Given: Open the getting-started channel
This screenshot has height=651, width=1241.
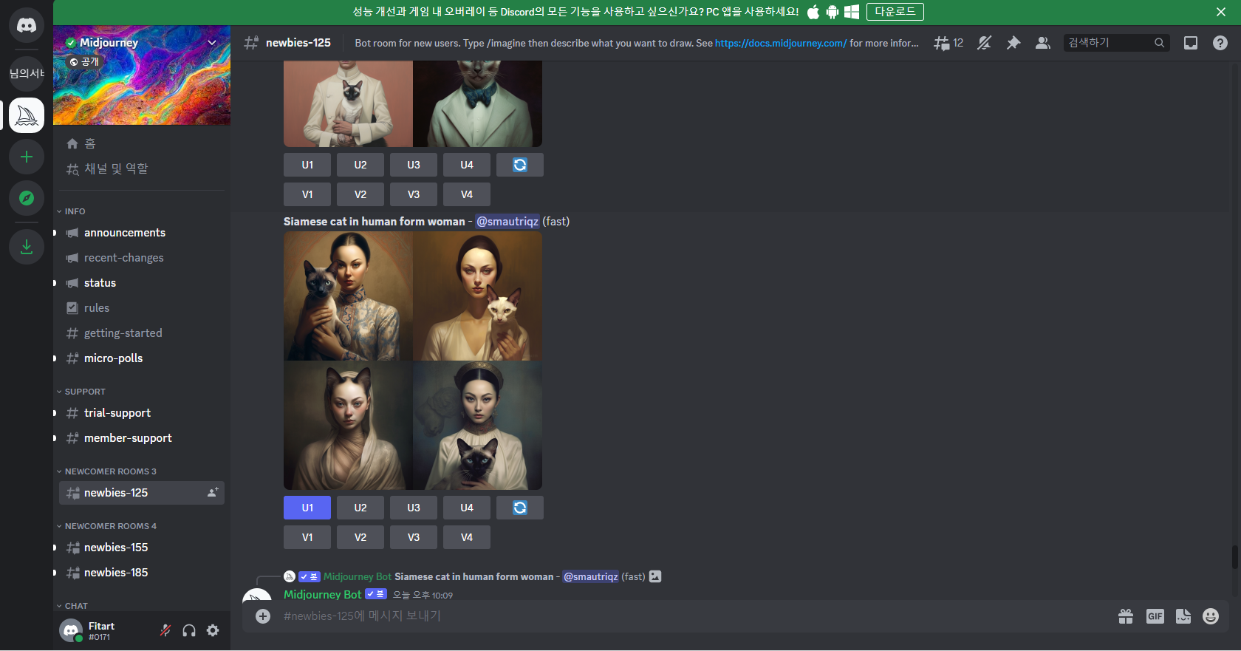Looking at the screenshot, I should point(142,333).
